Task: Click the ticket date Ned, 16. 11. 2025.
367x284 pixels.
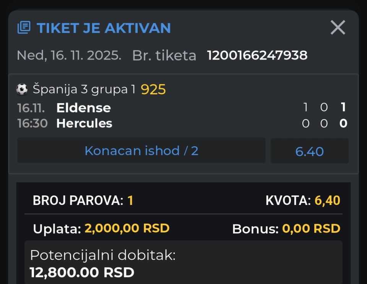Action: 69,56
